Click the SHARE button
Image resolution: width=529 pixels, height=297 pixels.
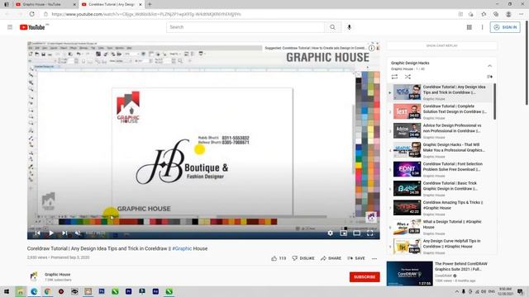click(x=331, y=258)
